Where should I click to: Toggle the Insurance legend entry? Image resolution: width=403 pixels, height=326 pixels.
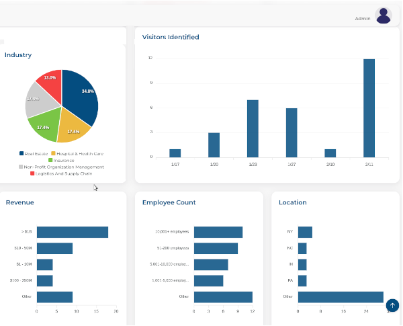[61, 160]
